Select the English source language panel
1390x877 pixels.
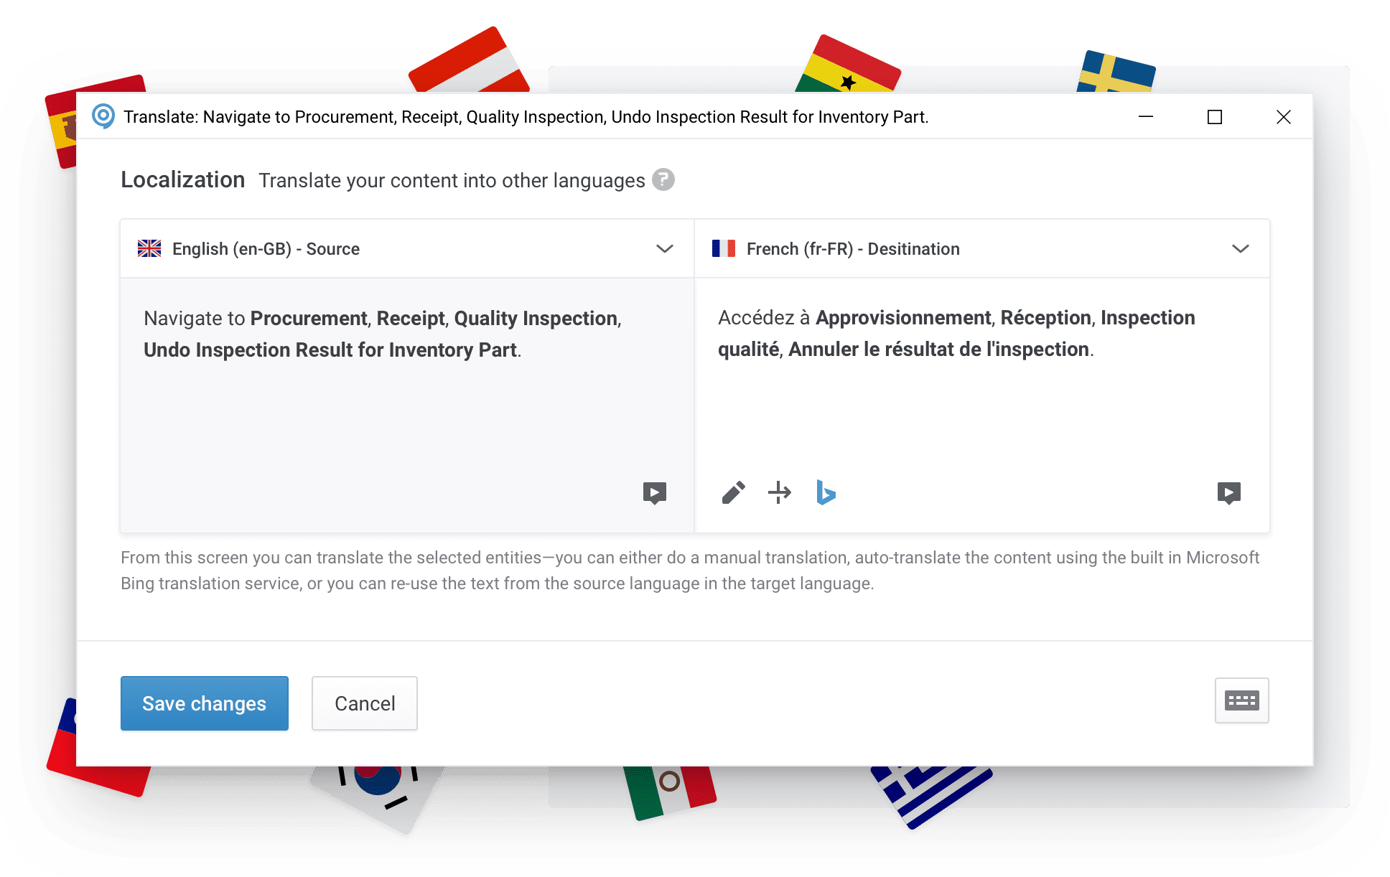406,248
